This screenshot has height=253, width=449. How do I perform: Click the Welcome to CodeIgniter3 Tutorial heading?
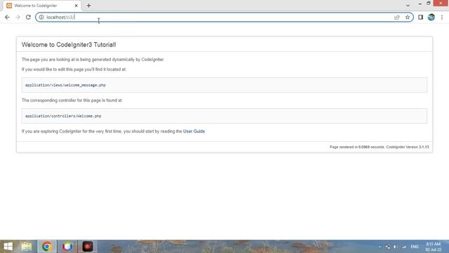(69, 45)
